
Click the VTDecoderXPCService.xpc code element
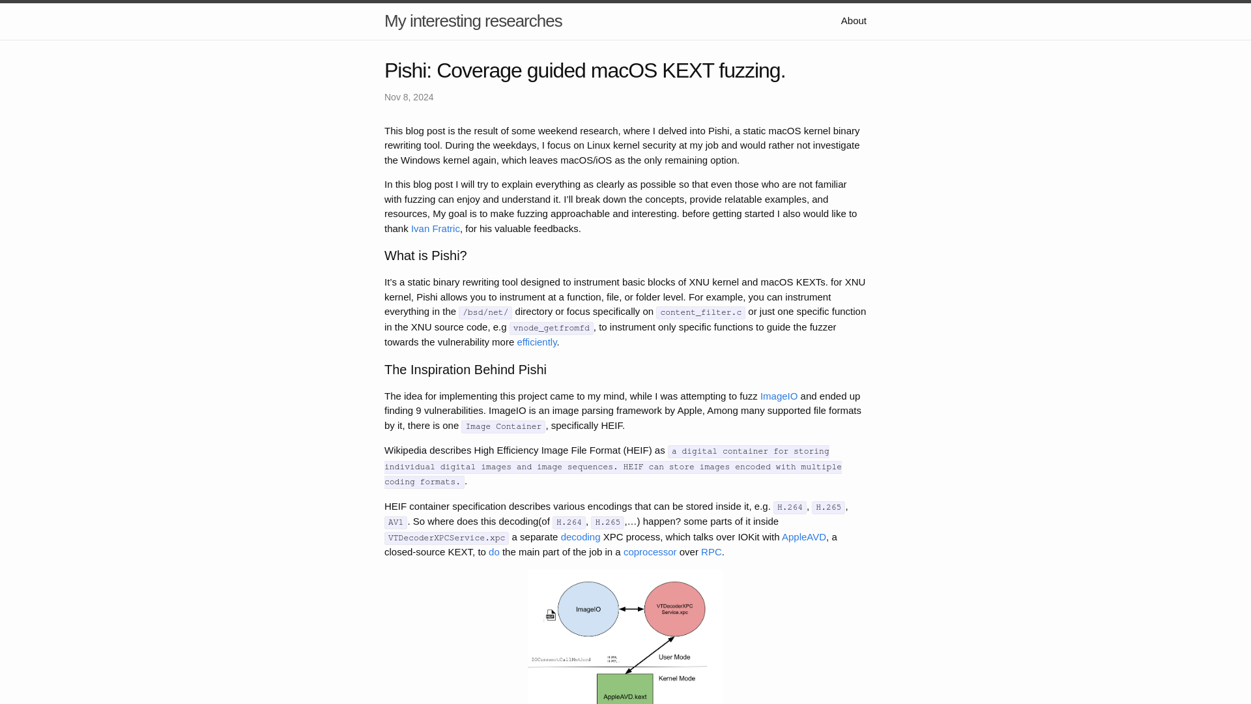[447, 537]
